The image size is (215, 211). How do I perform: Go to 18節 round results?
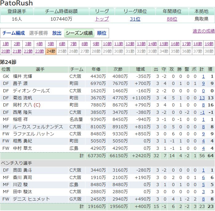pos(197,44)
